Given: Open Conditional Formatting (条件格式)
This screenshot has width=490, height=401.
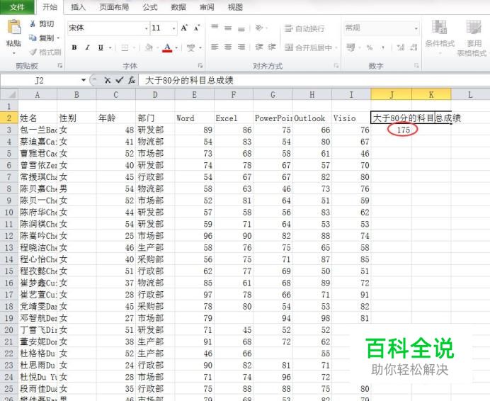Looking at the screenshot, I should click(x=440, y=37).
